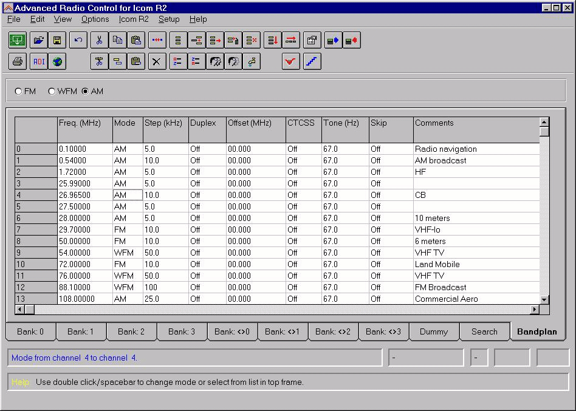Switch to the Search tab
576x411 pixels.
484,331
